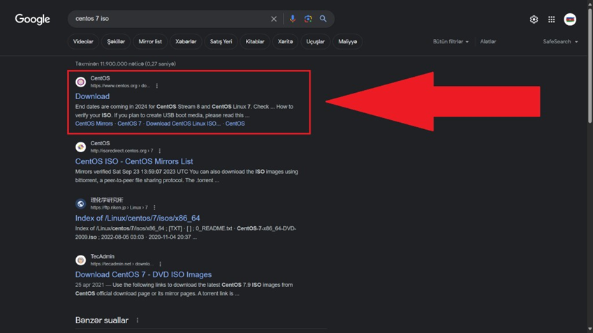Open the Google account avatar
Screen dimensions: 593x333
coord(570,20)
